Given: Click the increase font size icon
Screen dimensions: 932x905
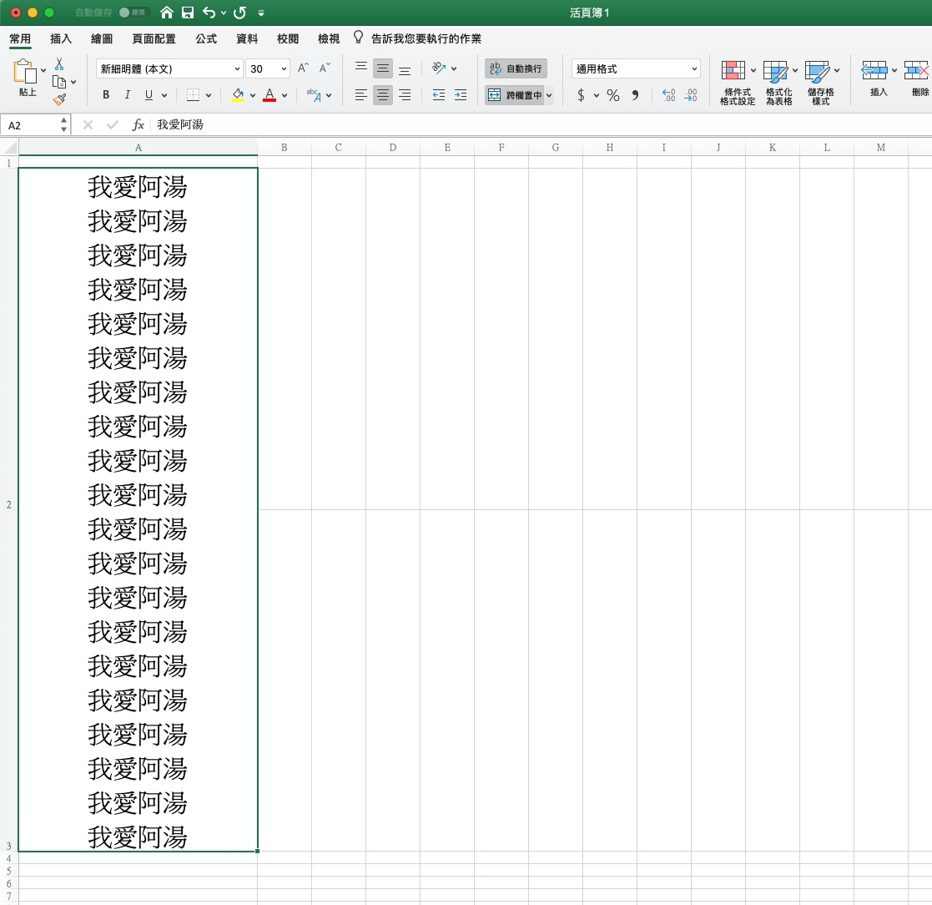Looking at the screenshot, I should click(303, 68).
